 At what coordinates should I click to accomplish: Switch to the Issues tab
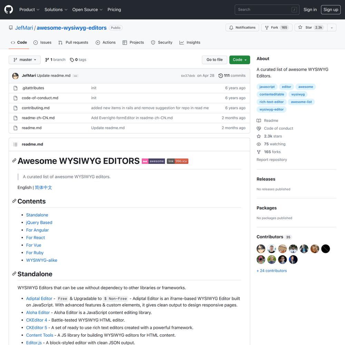point(42,42)
